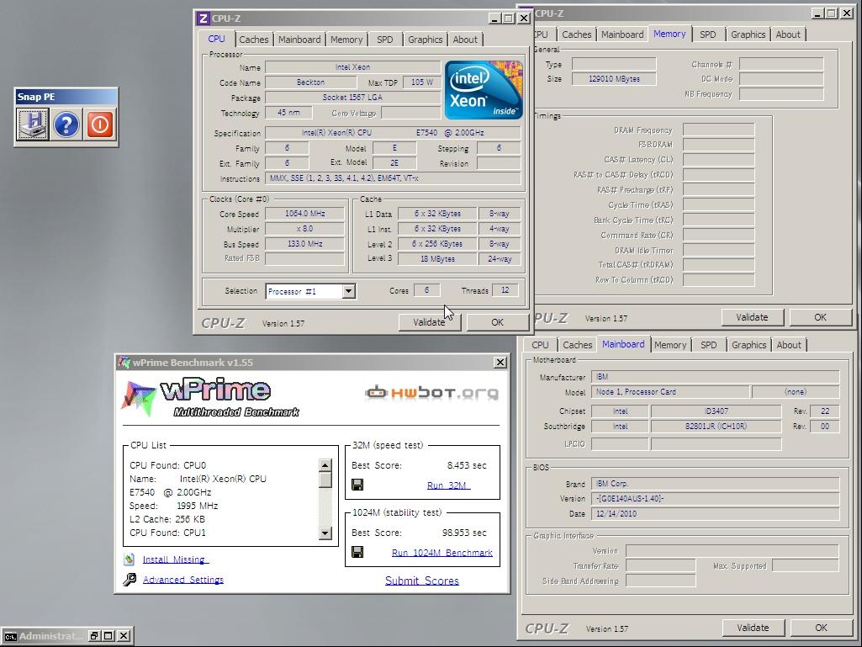Open About tab in front CPU-Z window
This screenshot has width=862, height=647.
(465, 40)
